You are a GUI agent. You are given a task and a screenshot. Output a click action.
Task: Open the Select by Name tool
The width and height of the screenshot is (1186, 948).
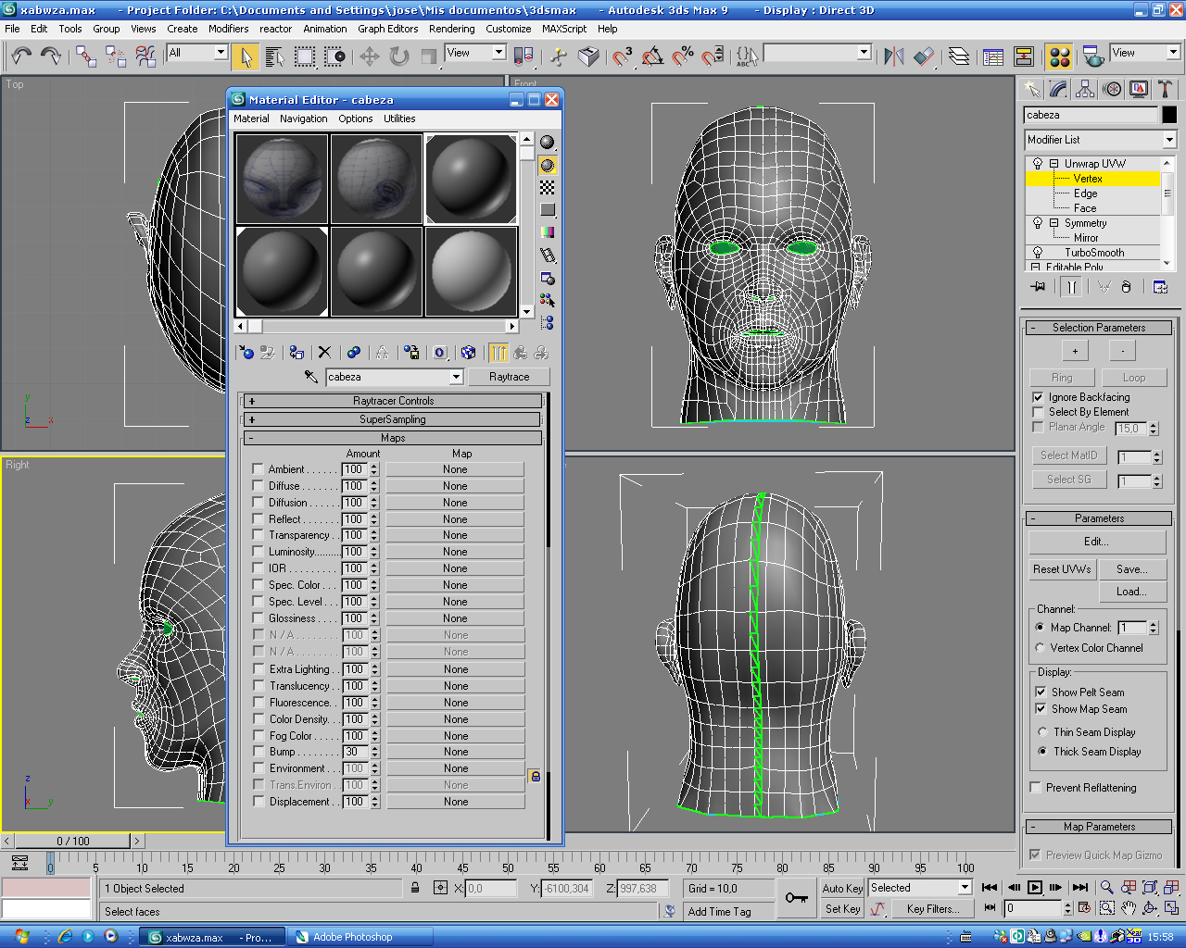(x=275, y=56)
